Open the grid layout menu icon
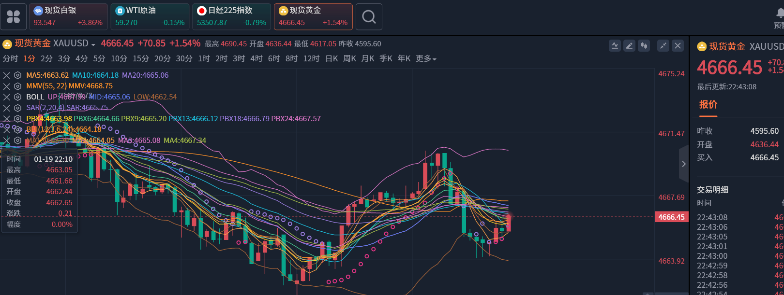Image resolution: width=784 pixels, height=295 pixels. coord(14,17)
